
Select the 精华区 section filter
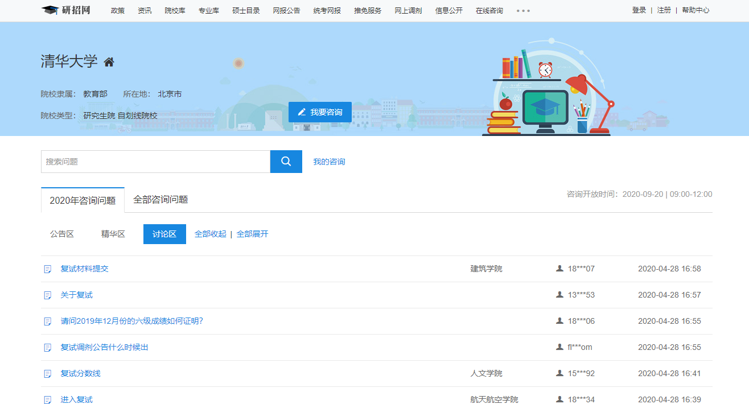point(113,234)
